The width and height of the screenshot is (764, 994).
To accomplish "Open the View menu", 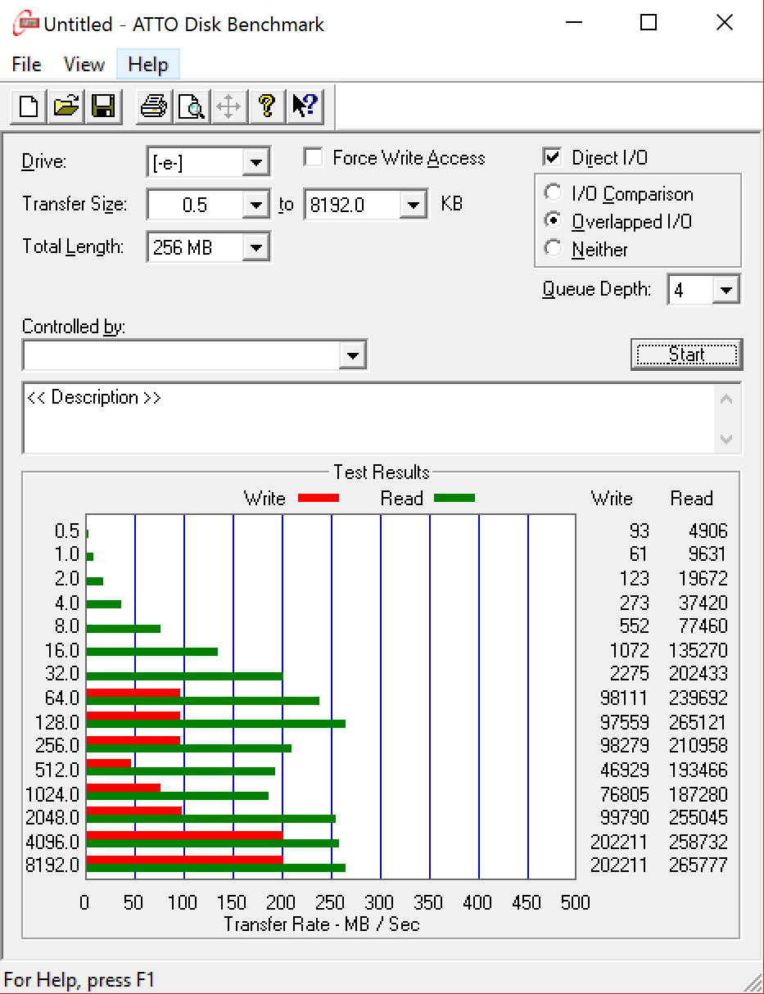I will click(x=84, y=65).
